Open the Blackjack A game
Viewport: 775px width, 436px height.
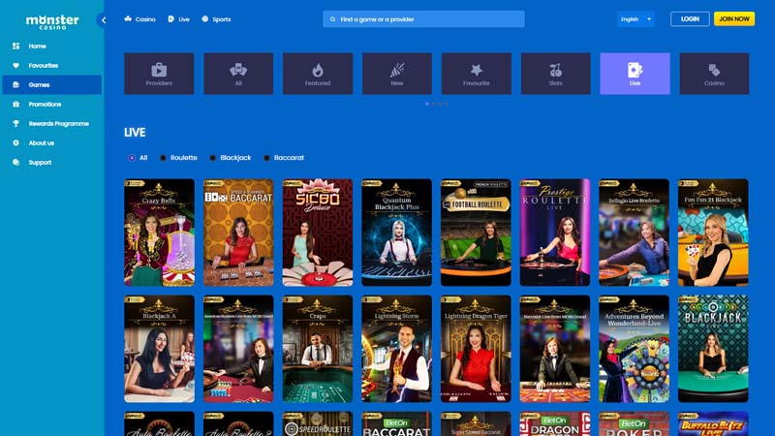pyautogui.click(x=159, y=349)
